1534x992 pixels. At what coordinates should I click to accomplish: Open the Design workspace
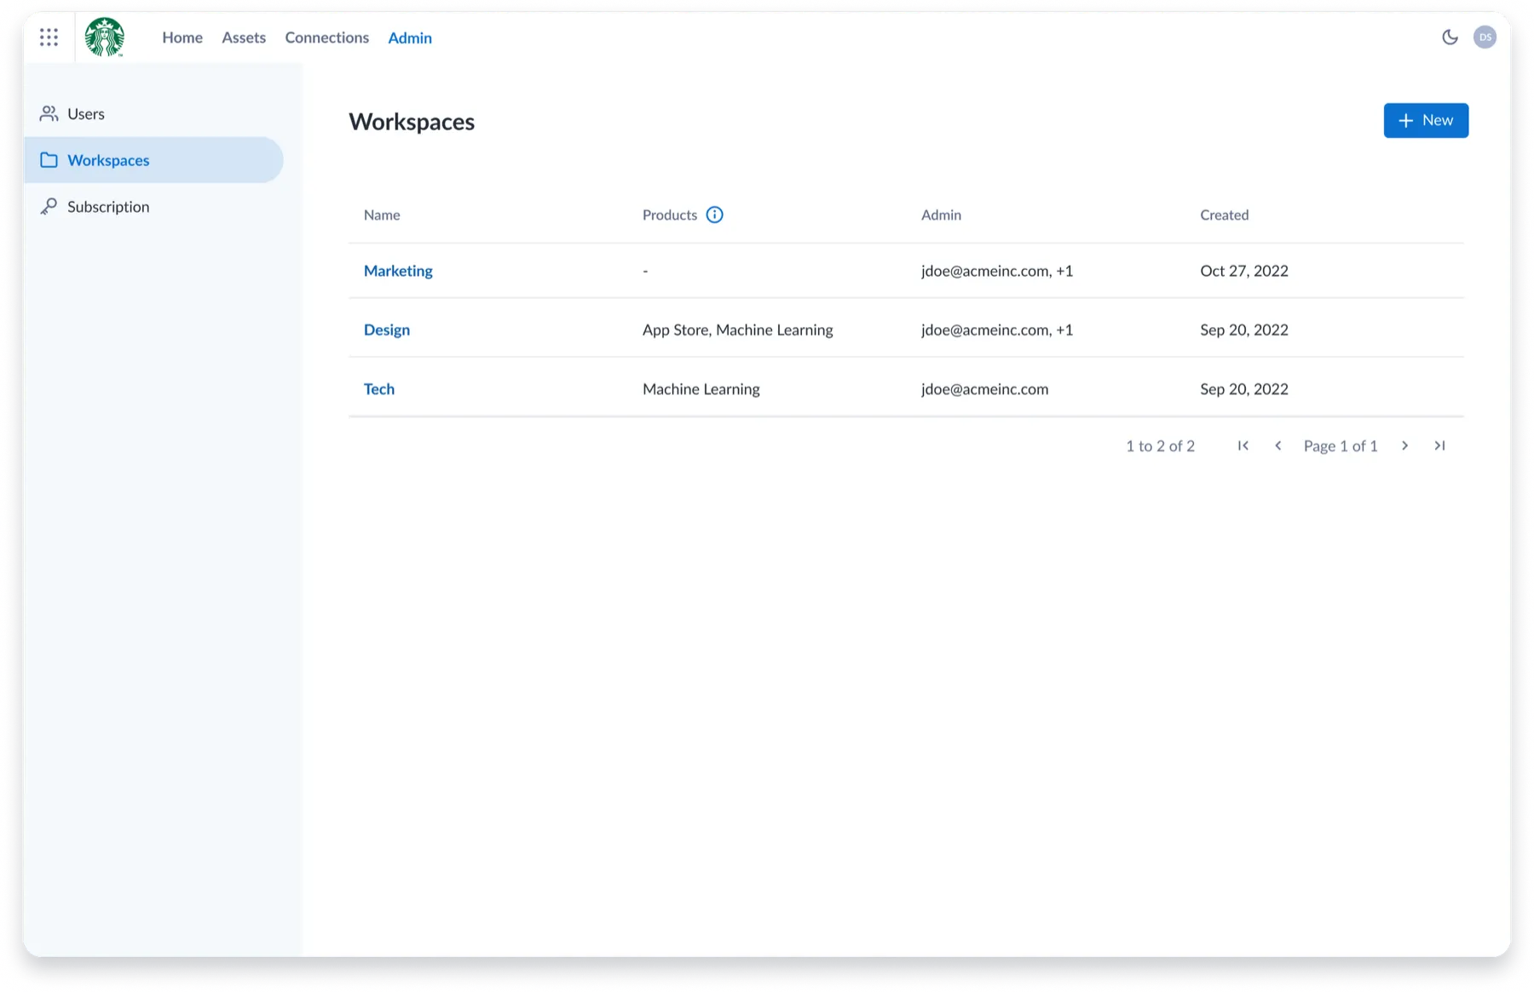coord(387,330)
